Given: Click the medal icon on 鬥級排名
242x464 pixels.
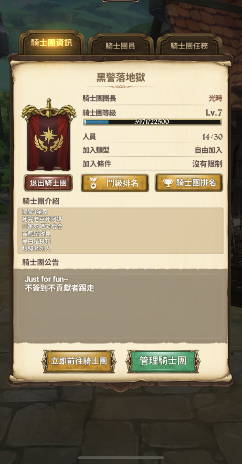Looking at the screenshot, I should pyautogui.click(x=93, y=183).
